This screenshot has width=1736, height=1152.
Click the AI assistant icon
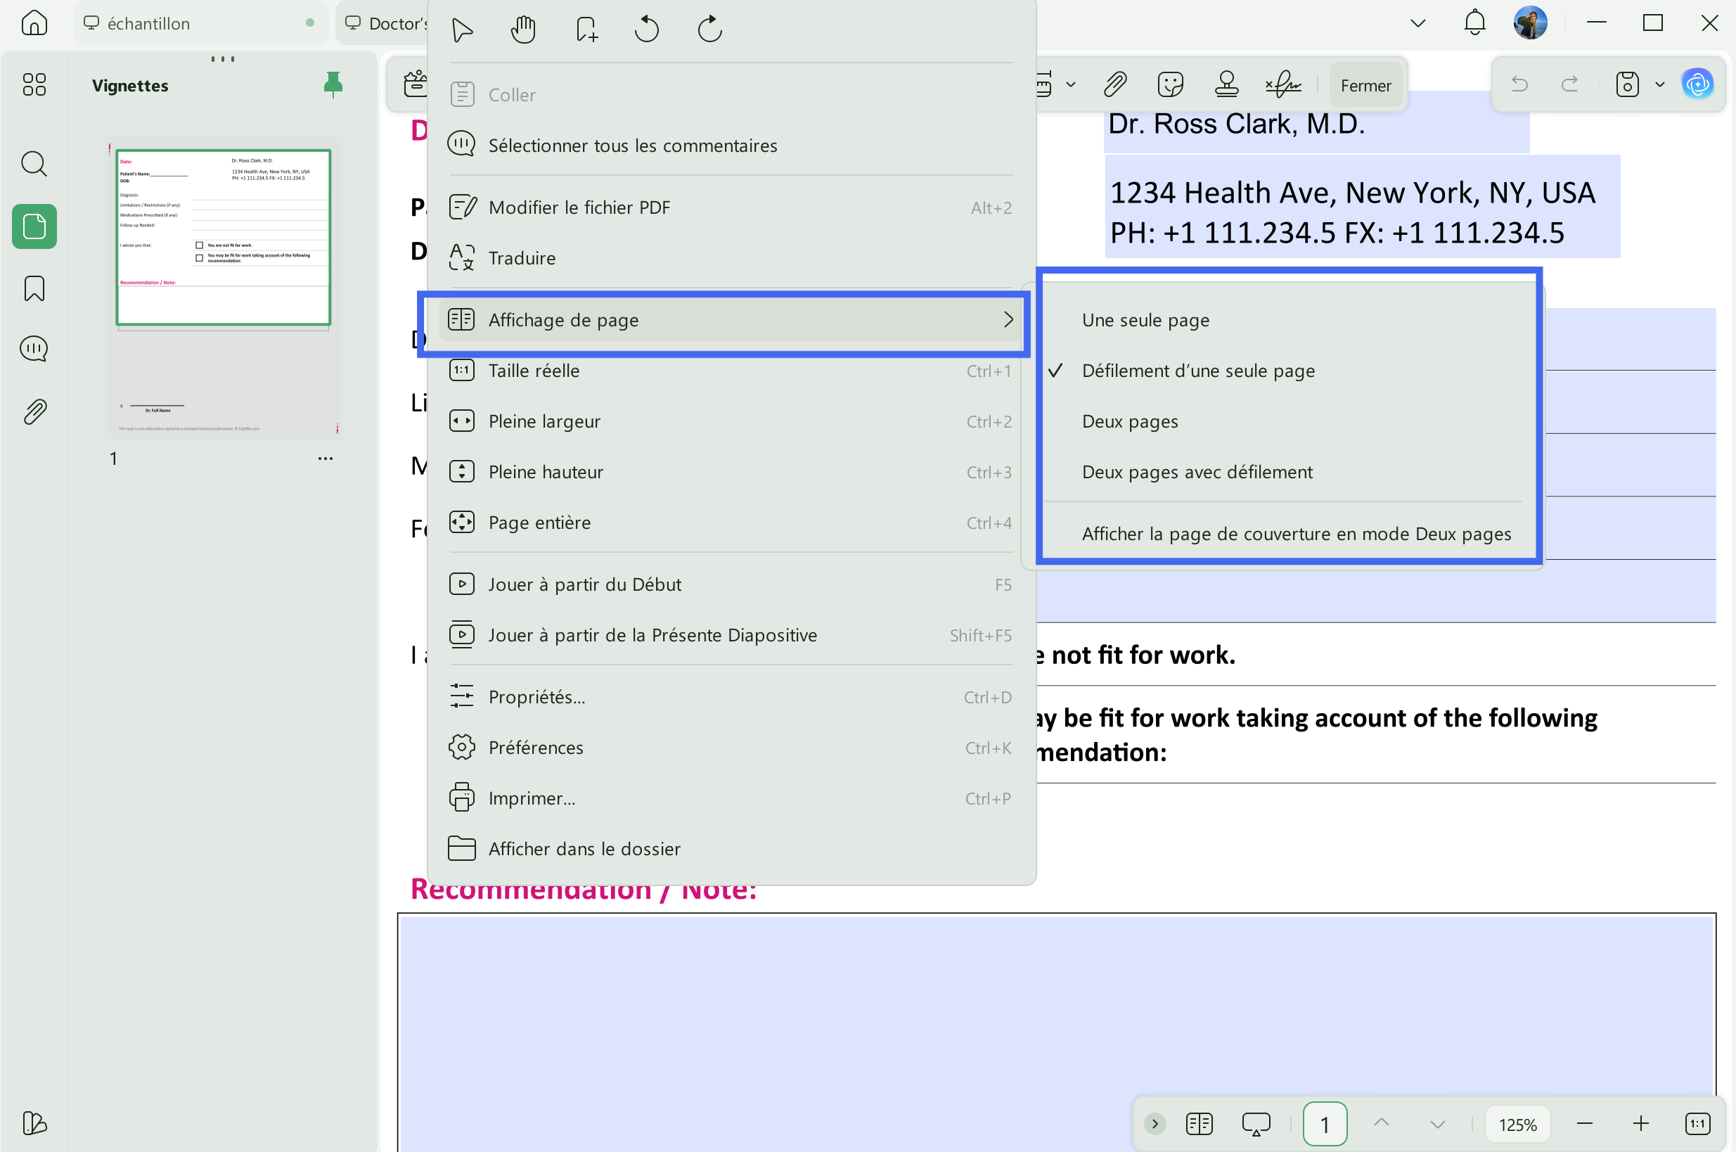click(x=1697, y=85)
